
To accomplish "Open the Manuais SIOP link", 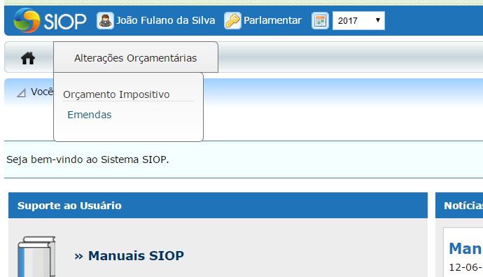I will (136, 256).
